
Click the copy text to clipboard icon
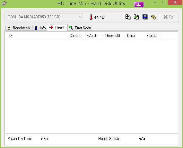point(128,17)
